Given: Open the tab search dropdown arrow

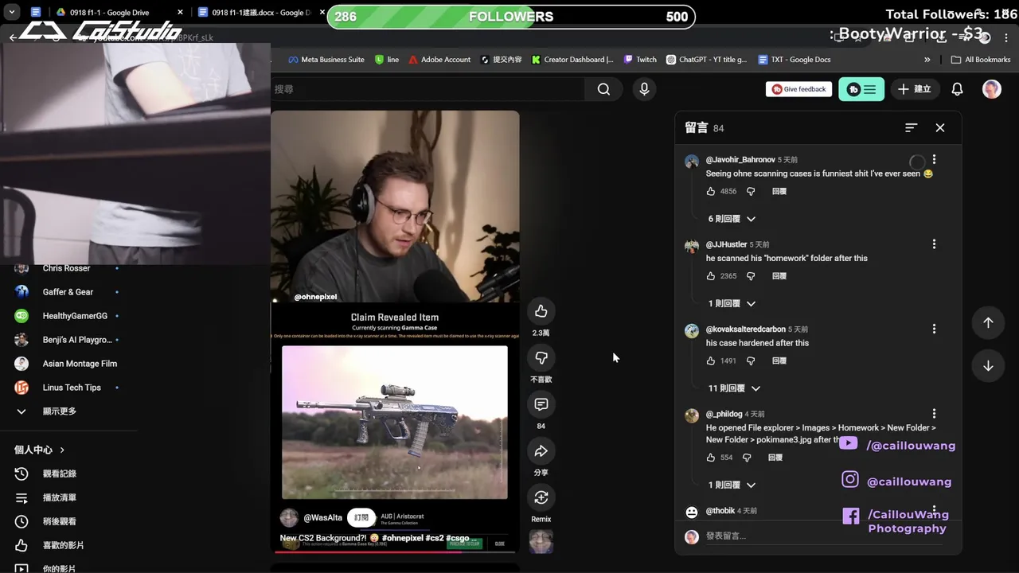Looking at the screenshot, I should click(x=11, y=12).
